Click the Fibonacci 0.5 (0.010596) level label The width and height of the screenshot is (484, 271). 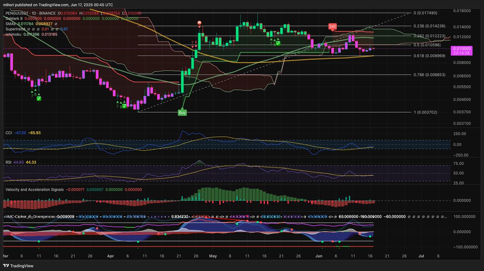(428, 44)
